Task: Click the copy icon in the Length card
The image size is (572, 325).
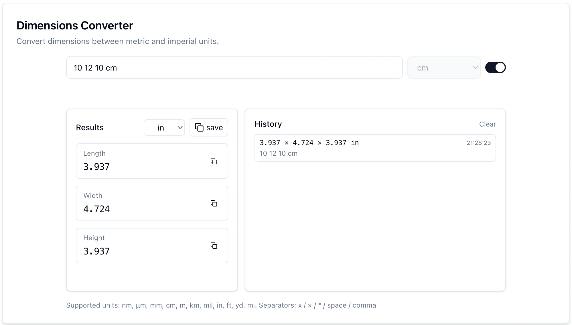Action: tap(214, 161)
